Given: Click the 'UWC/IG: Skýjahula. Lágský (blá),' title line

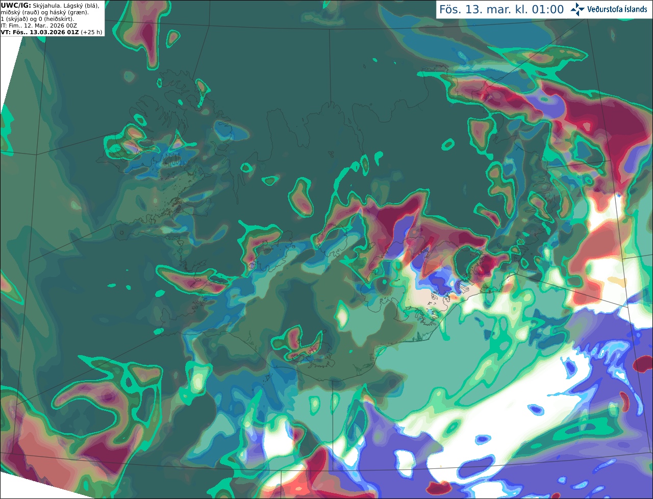Looking at the screenshot, I should point(50,6).
